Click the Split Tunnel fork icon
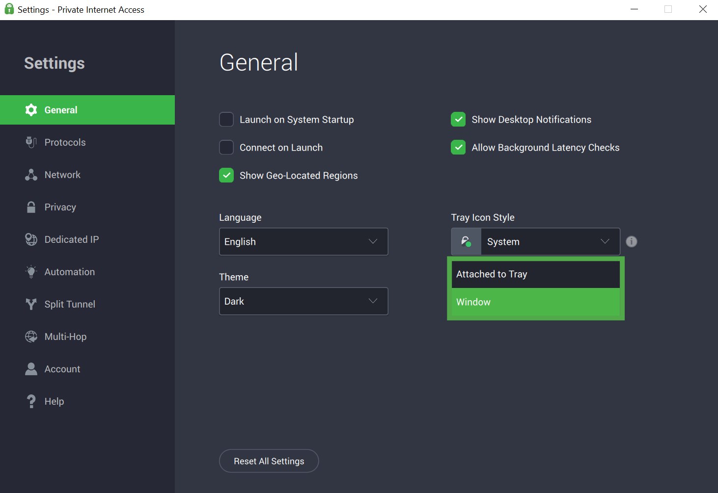 [31, 304]
